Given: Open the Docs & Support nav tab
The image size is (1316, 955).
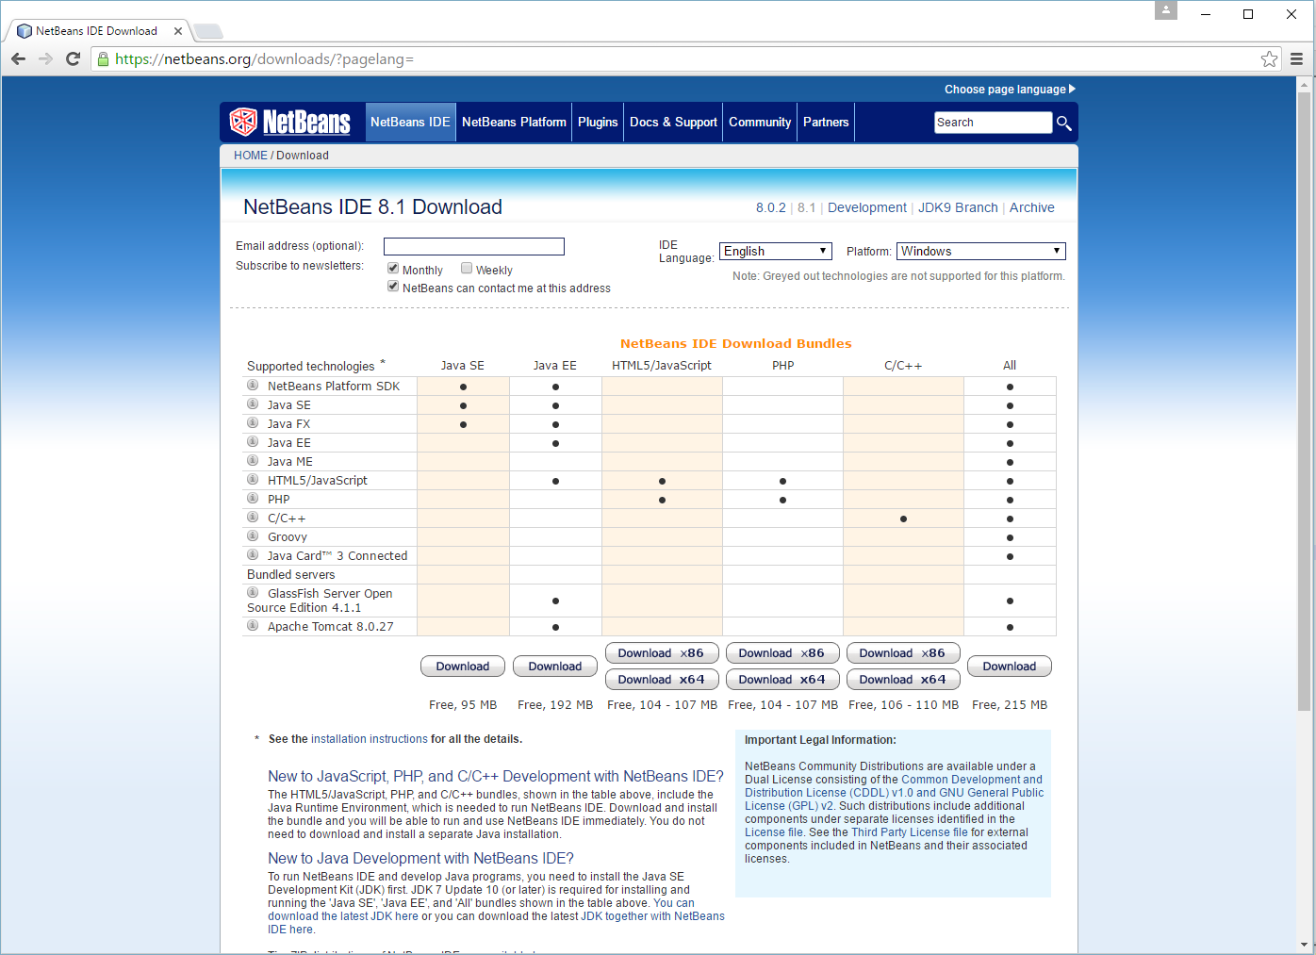Looking at the screenshot, I should point(673,123).
